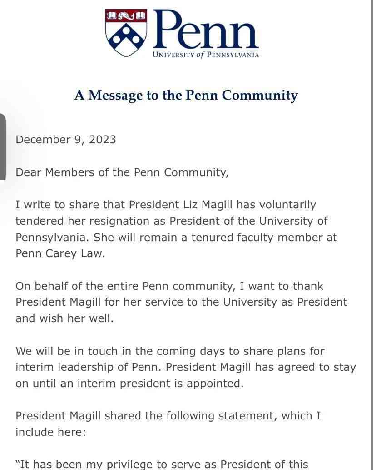Image resolution: width=376 pixels, height=470 pixels.
Task: Select "University of Pennsylvania" text below logo
Action: pos(206,55)
